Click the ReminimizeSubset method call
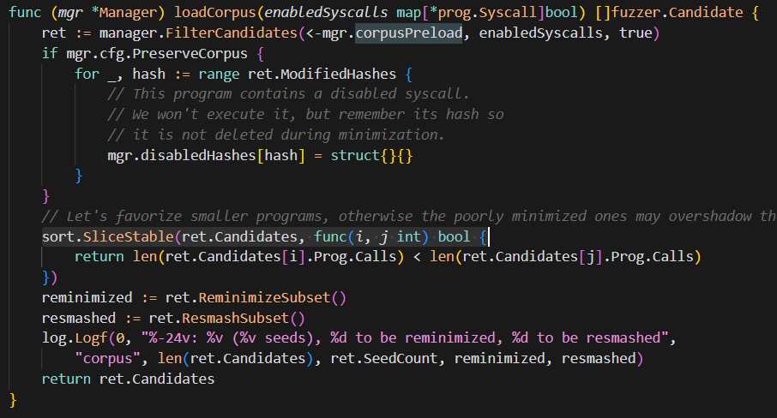The image size is (777, 418). pyautogui.click(x=264, y=298)
